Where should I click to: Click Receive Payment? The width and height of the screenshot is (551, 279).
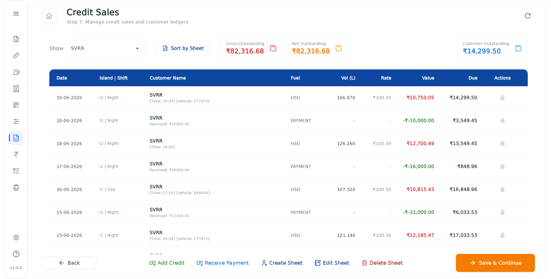[x=223, y=263]
